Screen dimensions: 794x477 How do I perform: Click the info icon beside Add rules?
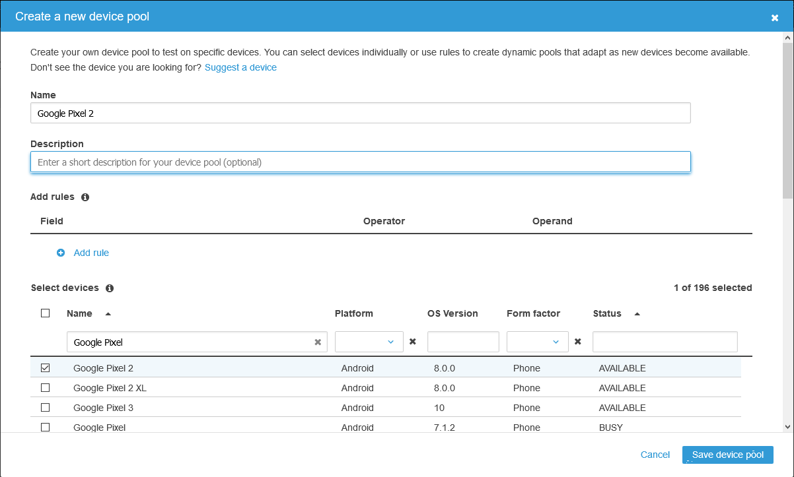click(x=85, y=197)
